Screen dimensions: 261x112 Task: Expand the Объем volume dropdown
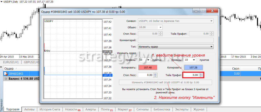click(x=160, y=27)
